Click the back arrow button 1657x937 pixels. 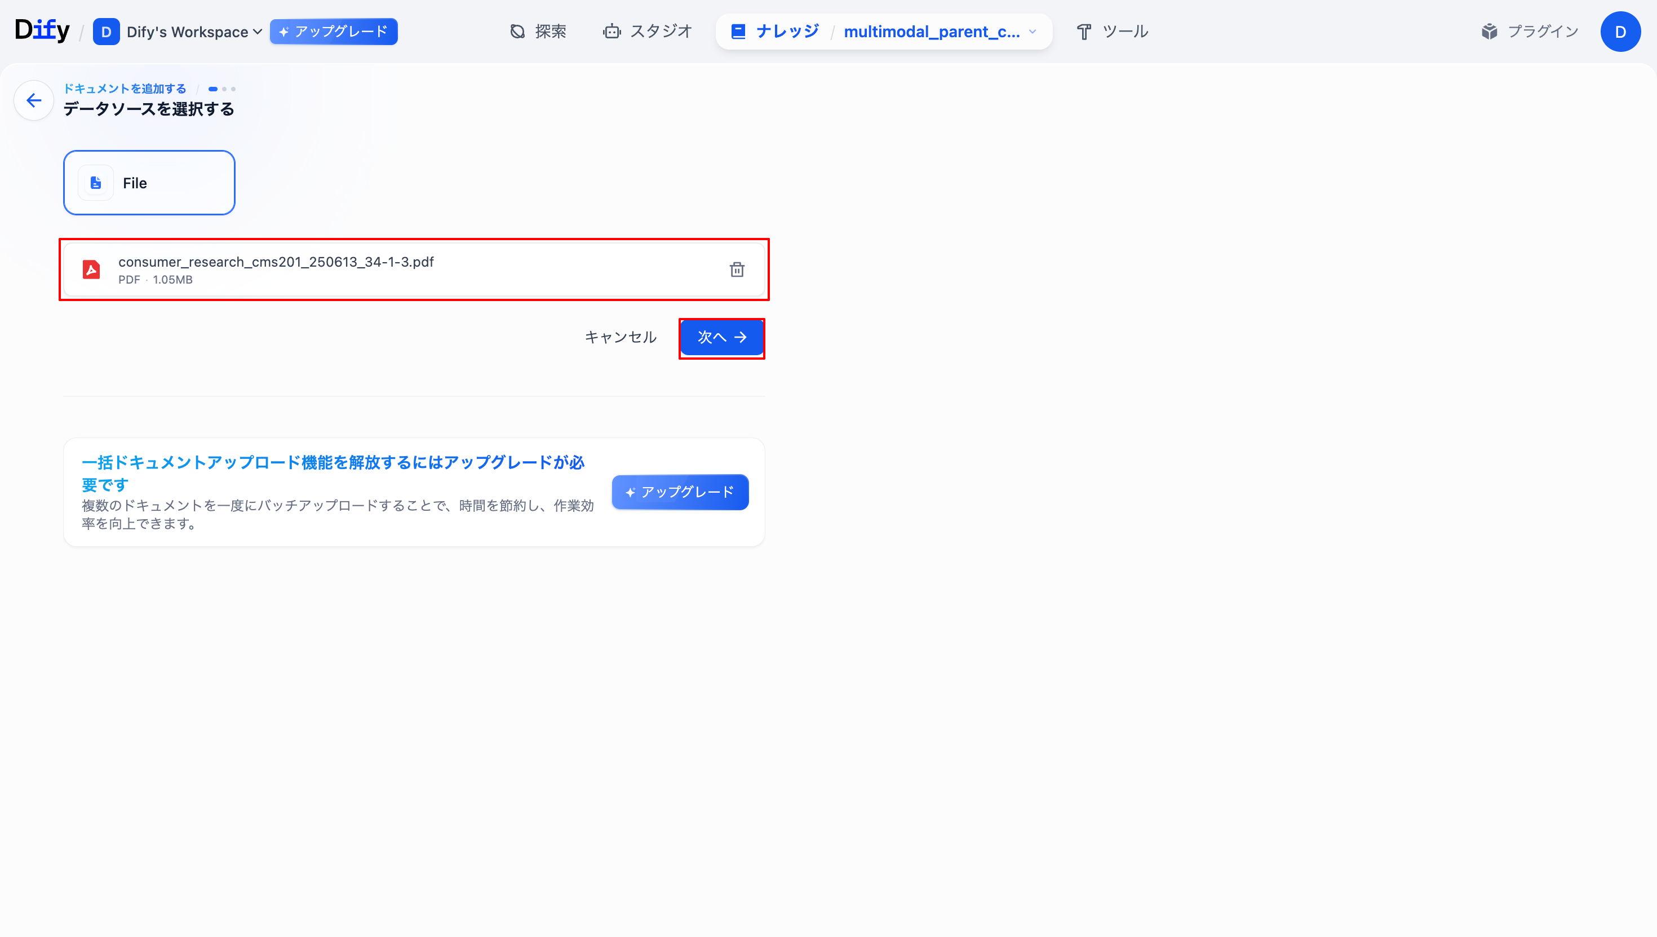coord(33,100)
